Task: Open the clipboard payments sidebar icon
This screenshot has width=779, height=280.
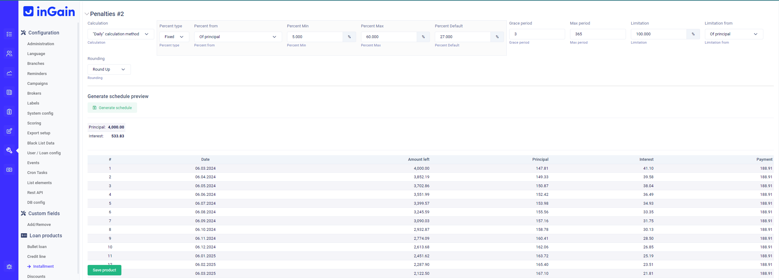Action: pos(9,112)
